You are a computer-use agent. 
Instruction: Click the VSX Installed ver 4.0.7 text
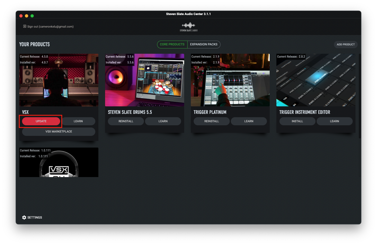(x=34, y=62)
